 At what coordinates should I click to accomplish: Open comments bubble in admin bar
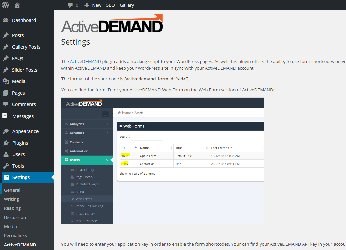pos(70,5)
